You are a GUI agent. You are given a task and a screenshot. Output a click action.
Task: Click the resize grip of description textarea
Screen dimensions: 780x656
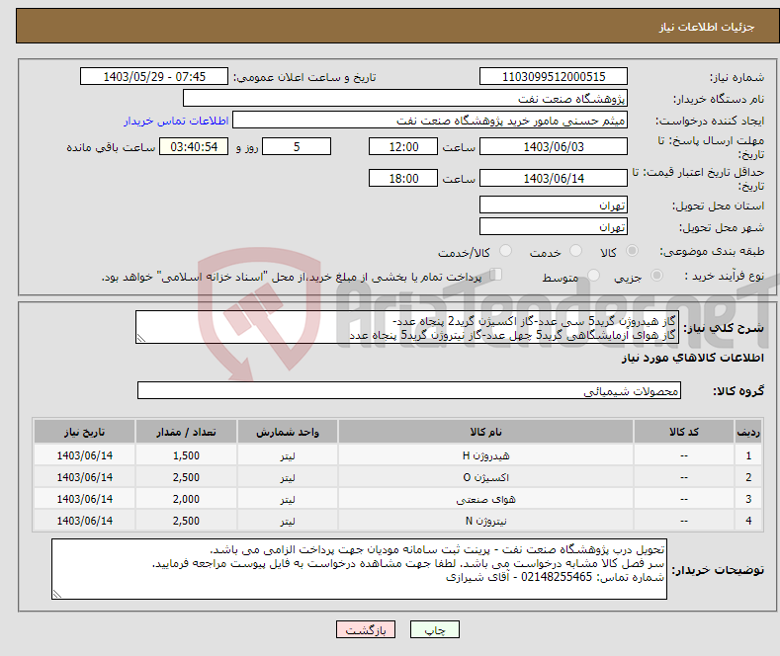141,339
